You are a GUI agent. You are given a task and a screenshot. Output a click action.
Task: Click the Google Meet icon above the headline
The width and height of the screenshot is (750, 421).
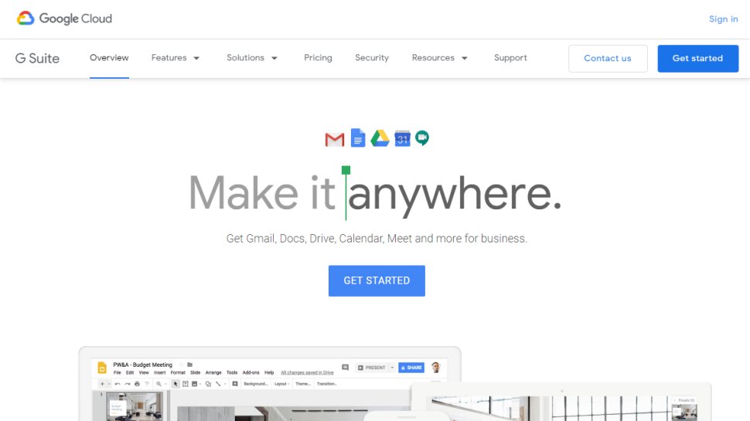coord(422,138)
